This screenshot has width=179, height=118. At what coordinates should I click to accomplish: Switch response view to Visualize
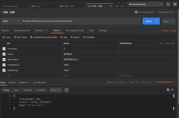pos(41,90)
